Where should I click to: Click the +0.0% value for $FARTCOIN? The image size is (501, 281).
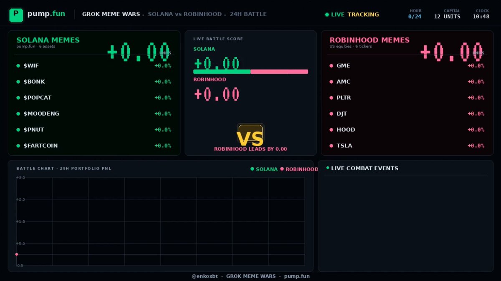tap(163, 146)
